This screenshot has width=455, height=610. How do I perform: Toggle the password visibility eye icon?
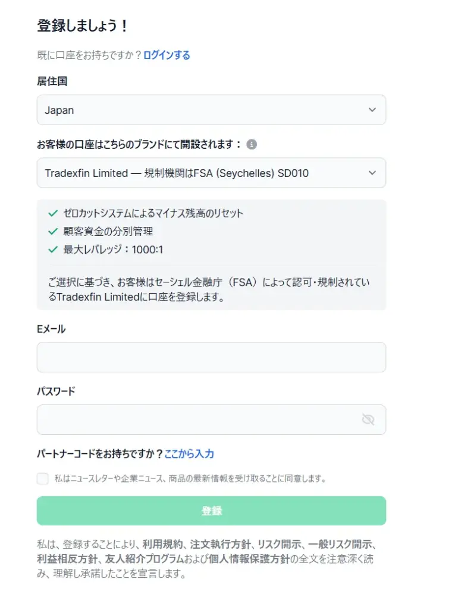click(x=368, y=419)
